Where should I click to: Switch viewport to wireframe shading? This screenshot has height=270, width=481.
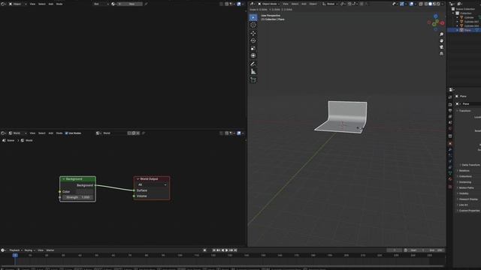point(426,4)
